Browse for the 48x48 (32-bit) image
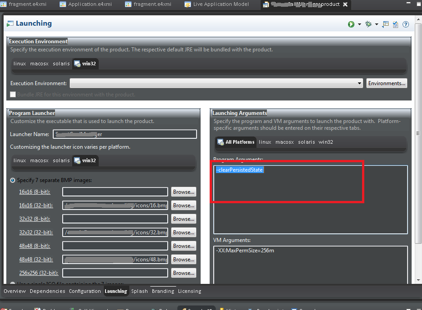The image size is (422, 310). pos(183,260)
